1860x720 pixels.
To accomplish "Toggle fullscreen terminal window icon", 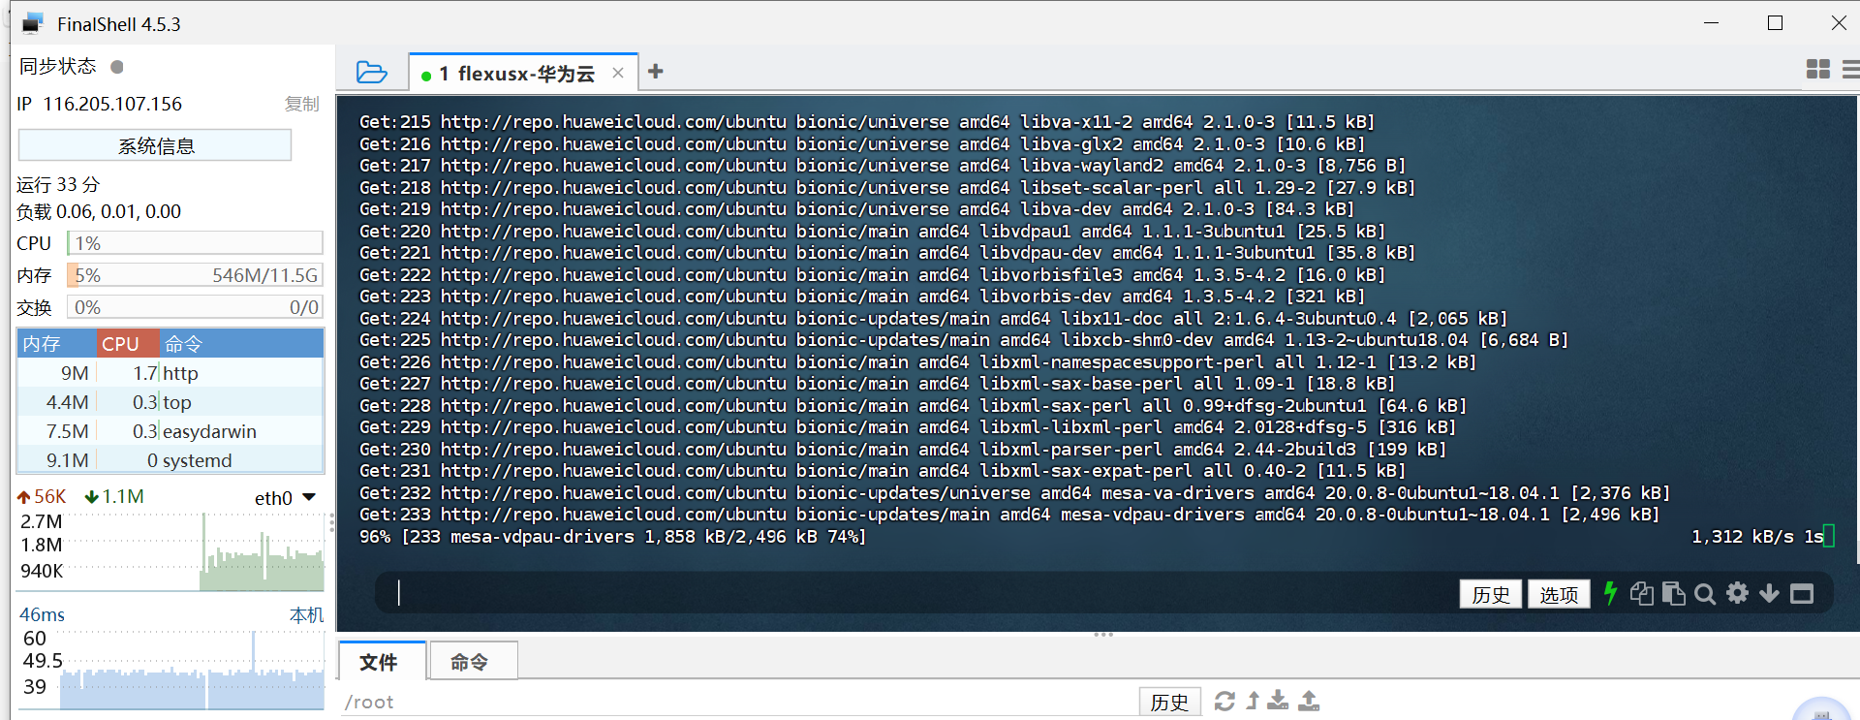I will click(x=1802, y=593).
